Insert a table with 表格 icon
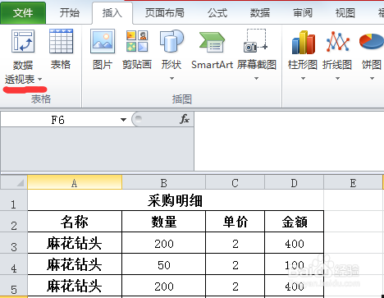This screenshot has height=298, width=384. pos(61,41)
